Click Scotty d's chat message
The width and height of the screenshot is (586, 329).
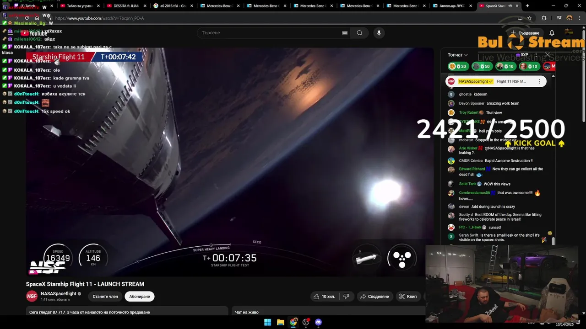500,217
